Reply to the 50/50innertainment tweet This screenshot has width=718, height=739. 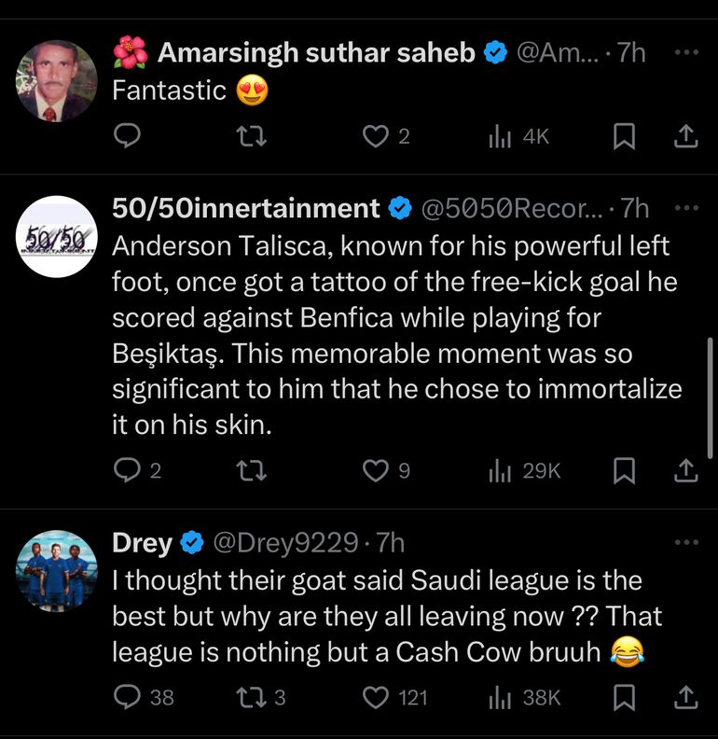pyautogui.click(x=126, y=471)
